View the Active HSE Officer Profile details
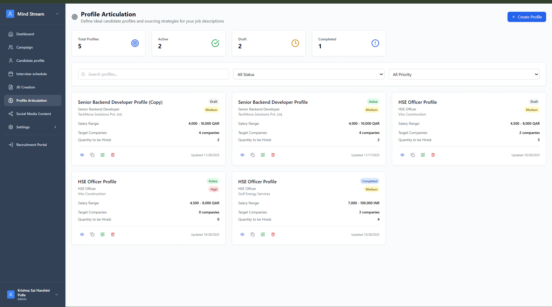This screenshot has width=552, height=307. (82, 234)
